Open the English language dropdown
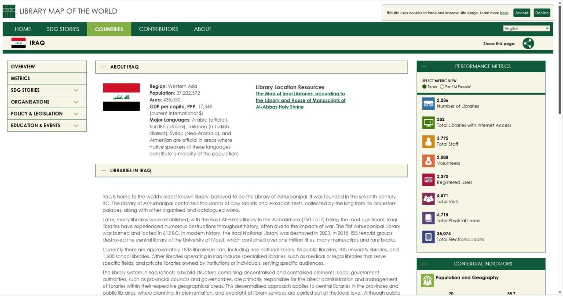 526,29
